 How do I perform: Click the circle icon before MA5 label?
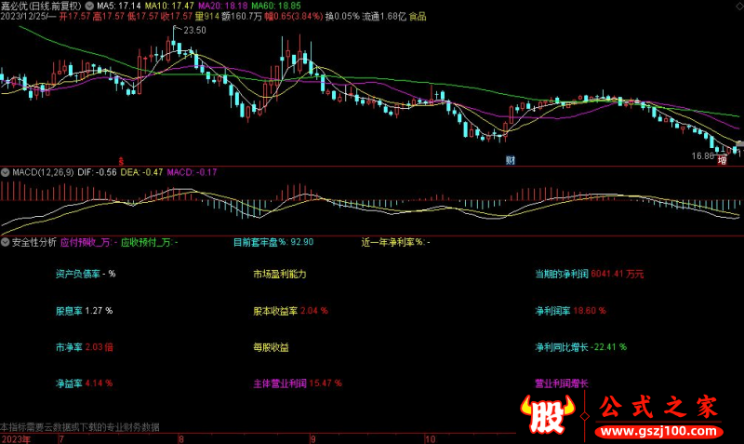[90, 6]
